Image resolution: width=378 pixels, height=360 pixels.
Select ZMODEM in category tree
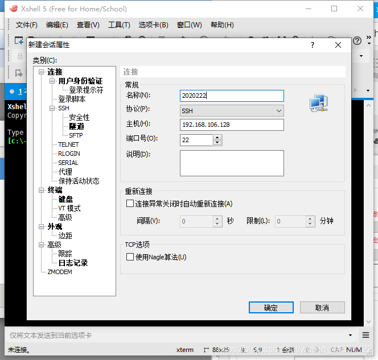[x=60, y=272]
